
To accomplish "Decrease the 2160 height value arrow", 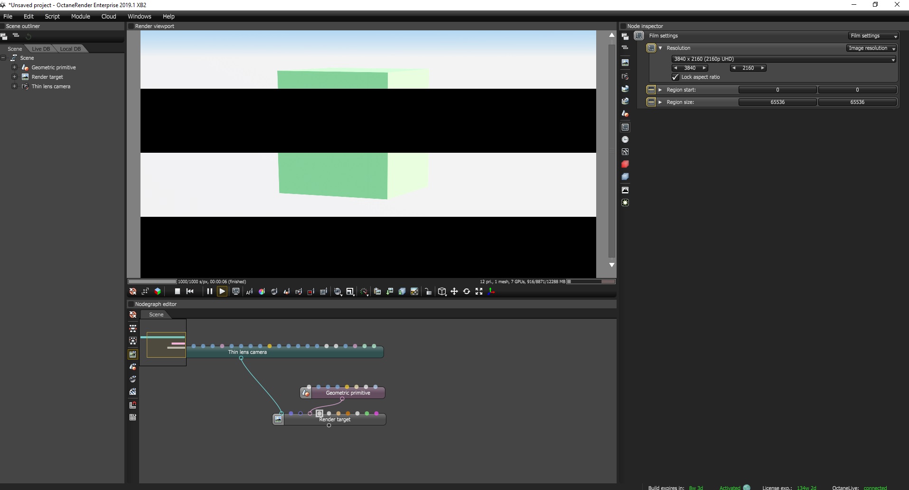I will 734,68.
